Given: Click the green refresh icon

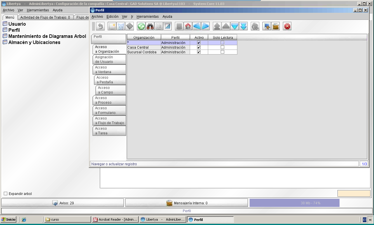Looking at the screenshot, I should pos(141,26).
